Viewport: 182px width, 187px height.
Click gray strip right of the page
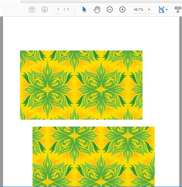[180, 101]
